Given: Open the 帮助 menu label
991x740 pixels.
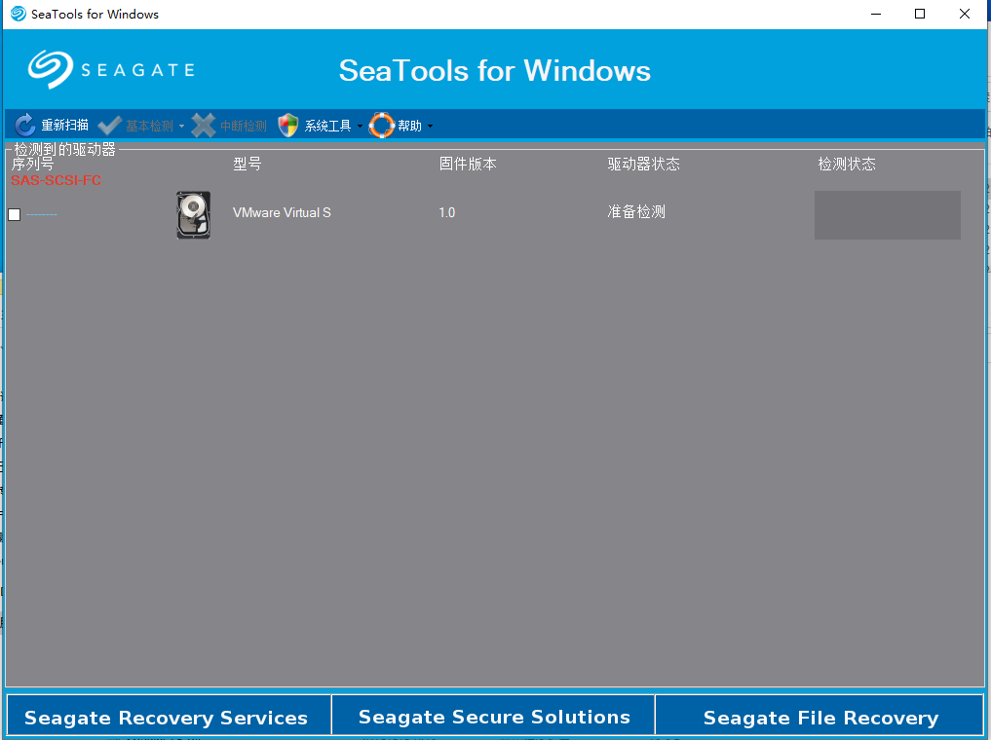Looking at the screenshot, I should pyautogui.click(x=409, y=126).
